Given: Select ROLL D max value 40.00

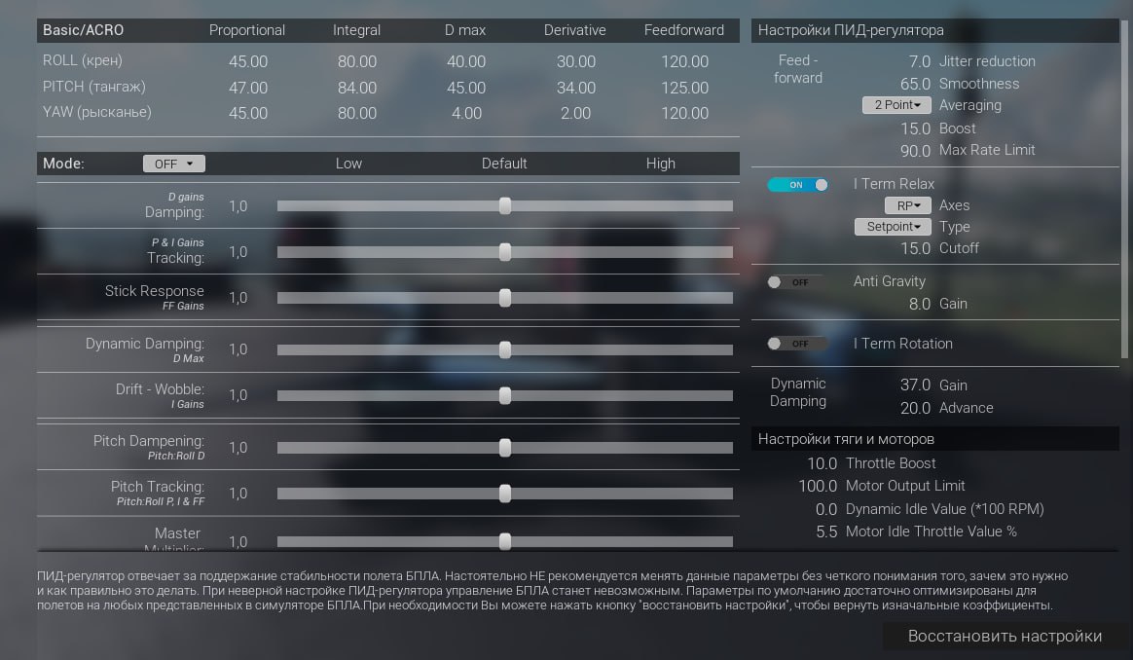Looking at the screenshot, I should (x=466, y=61).
